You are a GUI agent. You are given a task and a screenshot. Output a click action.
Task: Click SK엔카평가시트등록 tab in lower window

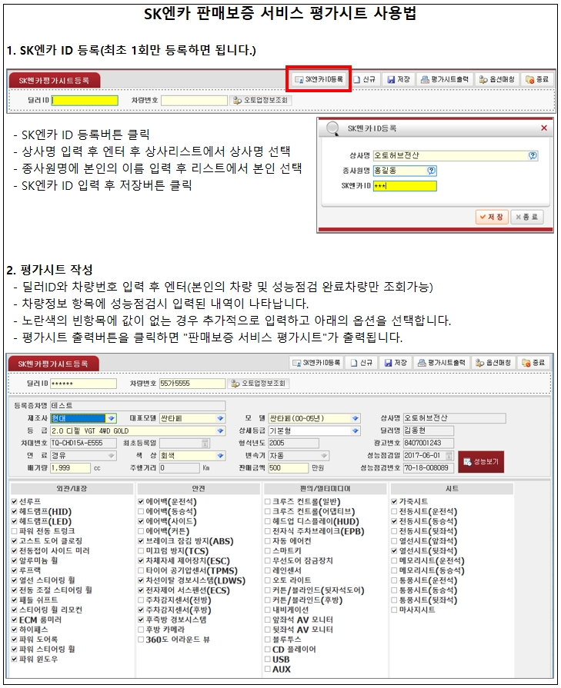click(x=53, y=364)
